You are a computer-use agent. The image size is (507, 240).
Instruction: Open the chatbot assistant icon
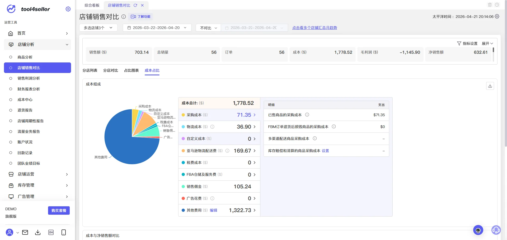[478, 230]
